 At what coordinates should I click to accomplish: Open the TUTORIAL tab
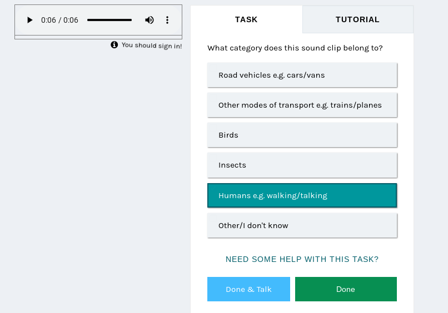358,19
